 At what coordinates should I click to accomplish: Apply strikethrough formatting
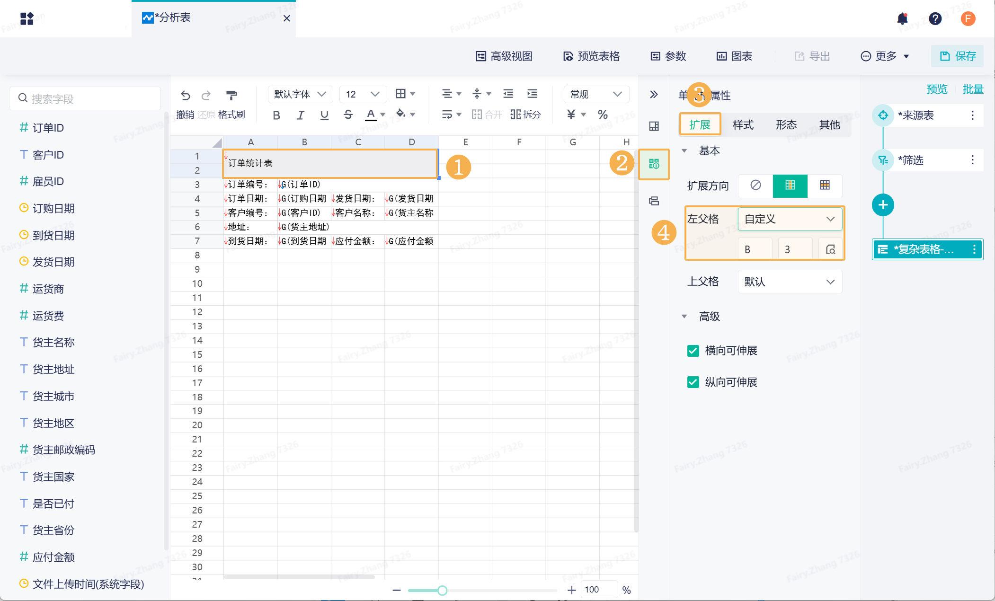point(348,115)
